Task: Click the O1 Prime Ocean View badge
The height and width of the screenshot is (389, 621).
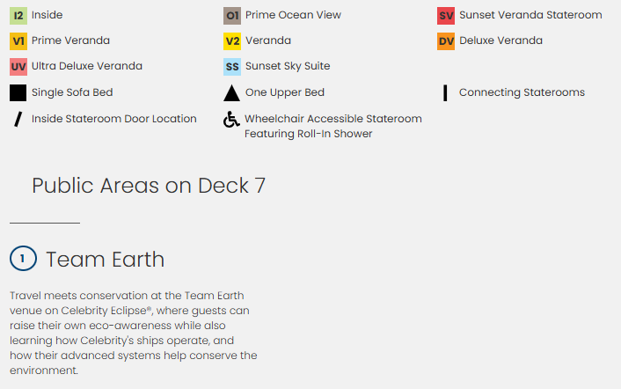Action: (232, 15)
